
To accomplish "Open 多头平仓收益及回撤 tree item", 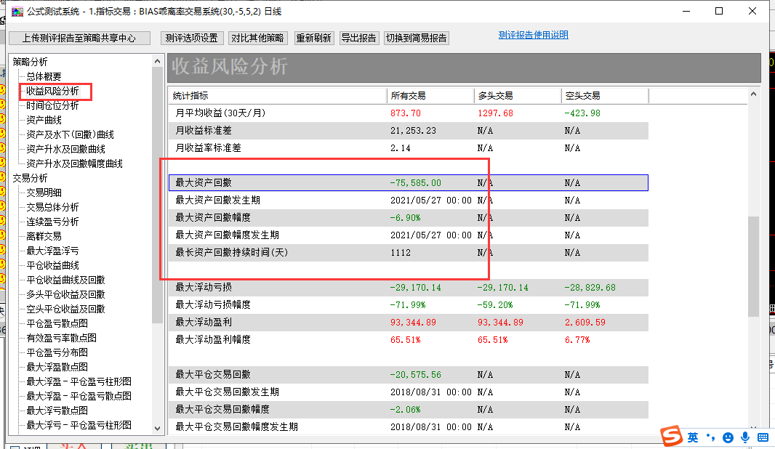I will (65, 294).
